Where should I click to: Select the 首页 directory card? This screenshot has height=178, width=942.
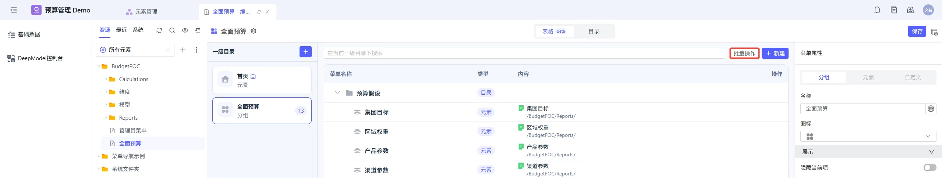coord(262,80)
